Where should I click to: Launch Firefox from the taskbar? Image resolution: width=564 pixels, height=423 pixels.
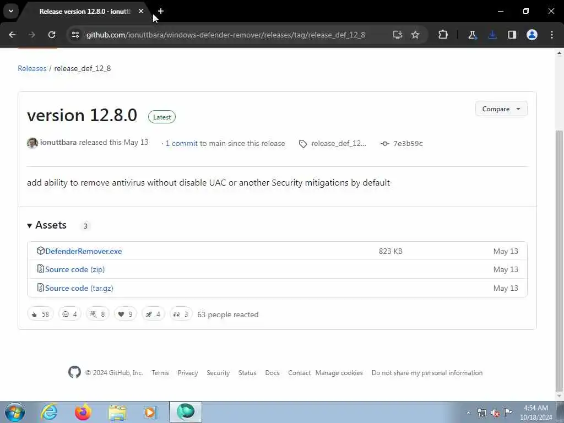pyautogui.click(x=83, y=412)
